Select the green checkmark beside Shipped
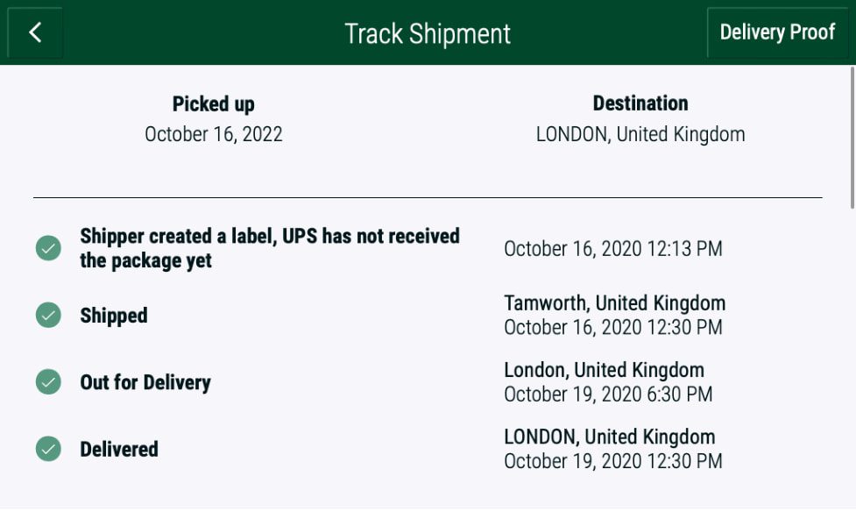This screenshot has width=856, height=526. [46, 315]
